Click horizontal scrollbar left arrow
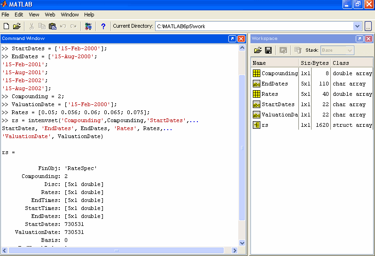 [5, 250]
